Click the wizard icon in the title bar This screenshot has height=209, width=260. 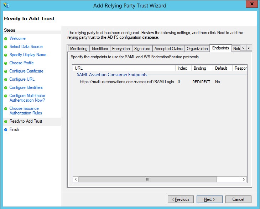tap(6, 5)
